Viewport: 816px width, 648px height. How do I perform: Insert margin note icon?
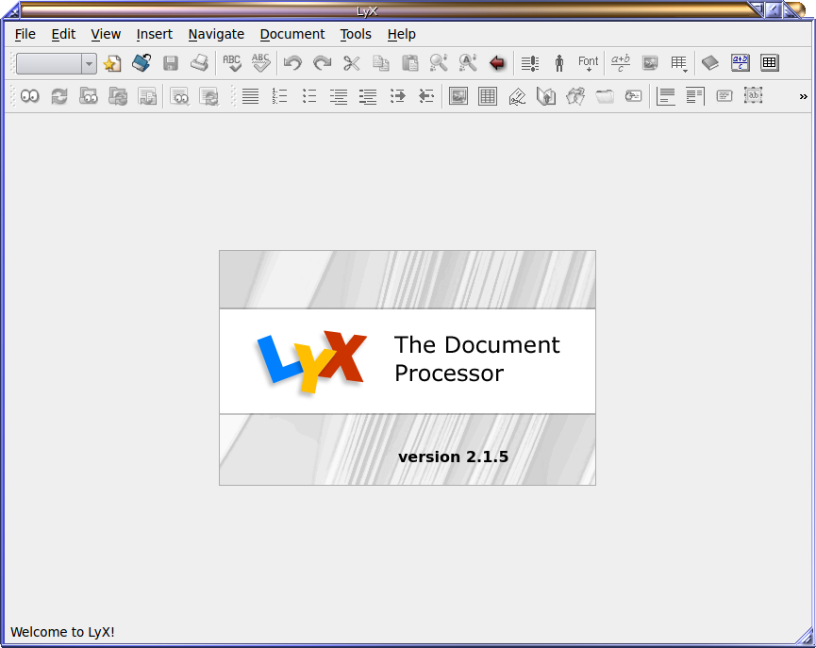point(695,96)
